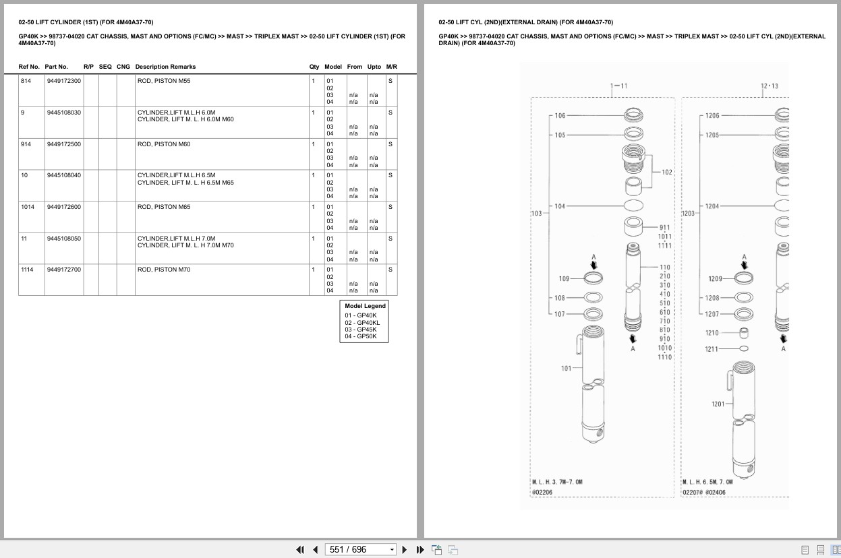Viewport: 841px width, 558px height.
Task: Click callout 1204 in the diagram
Action: 712,206
